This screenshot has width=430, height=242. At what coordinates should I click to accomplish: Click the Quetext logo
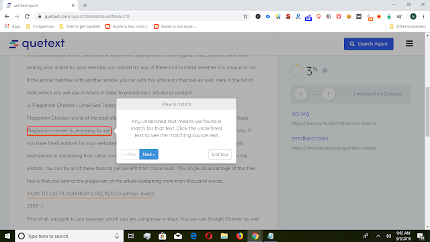37,44
